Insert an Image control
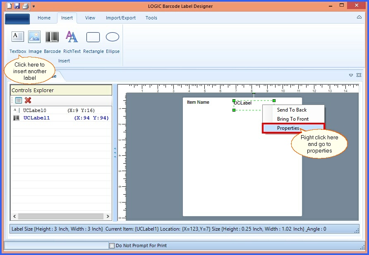The image size is (369, 255). [35, 42]
